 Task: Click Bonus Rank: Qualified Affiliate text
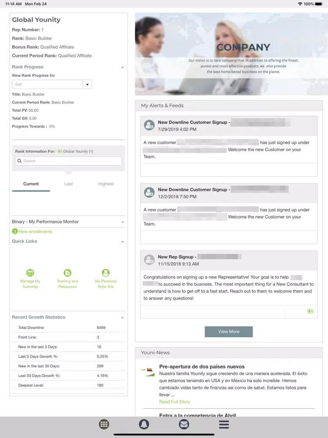click(43, 47)
